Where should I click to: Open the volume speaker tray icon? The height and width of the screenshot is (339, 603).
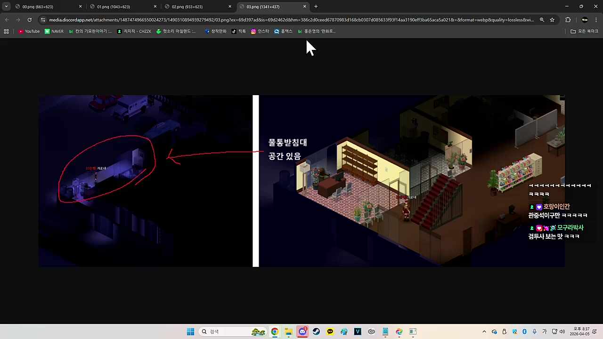[562, 331]
